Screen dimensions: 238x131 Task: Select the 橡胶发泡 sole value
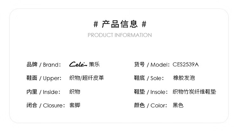pyautogui.click(x=184, y=78)
